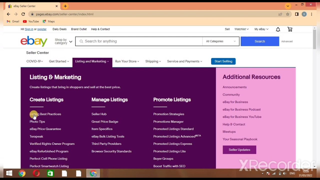Open eBay Bulk Listing Tools
The image size is (320, 180).
(108, 136)
